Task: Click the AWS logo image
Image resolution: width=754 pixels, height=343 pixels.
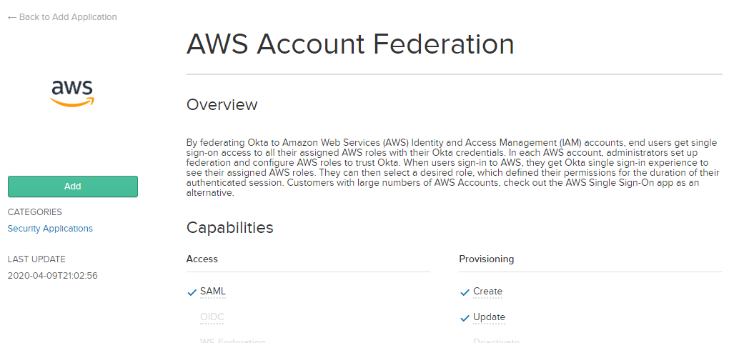Action: tap(73, 94)
